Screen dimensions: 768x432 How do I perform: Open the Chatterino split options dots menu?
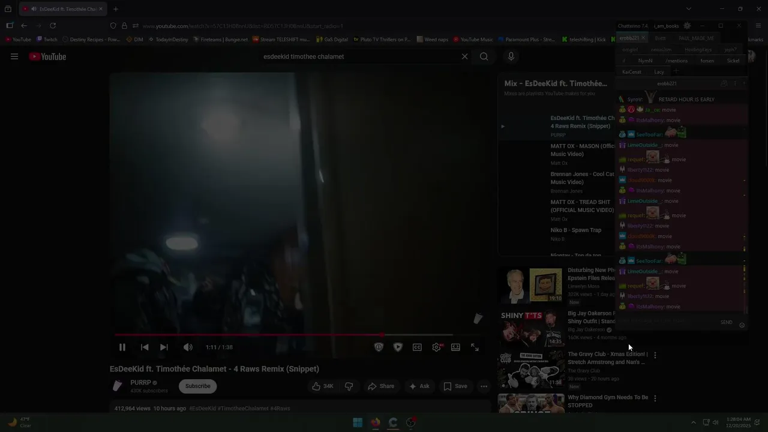735,83
